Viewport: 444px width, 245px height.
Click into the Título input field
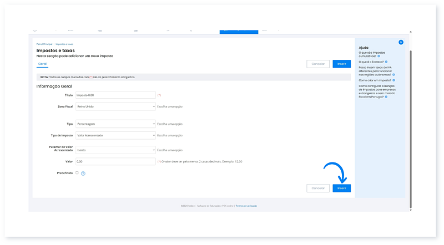pos(115,95)
